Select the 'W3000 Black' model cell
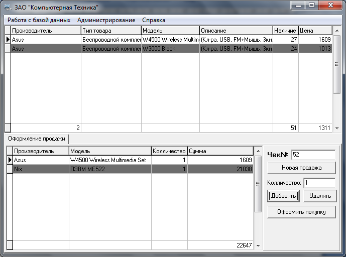 pos(170,49)
